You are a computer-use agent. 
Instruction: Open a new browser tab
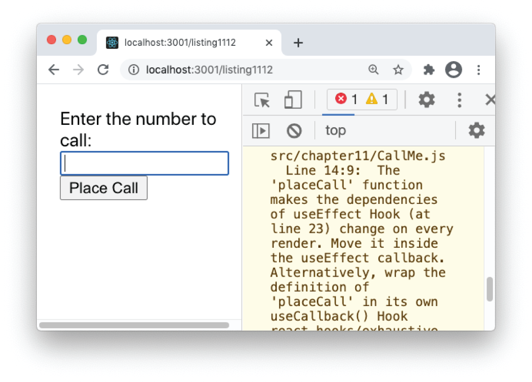tap(298, 43)
